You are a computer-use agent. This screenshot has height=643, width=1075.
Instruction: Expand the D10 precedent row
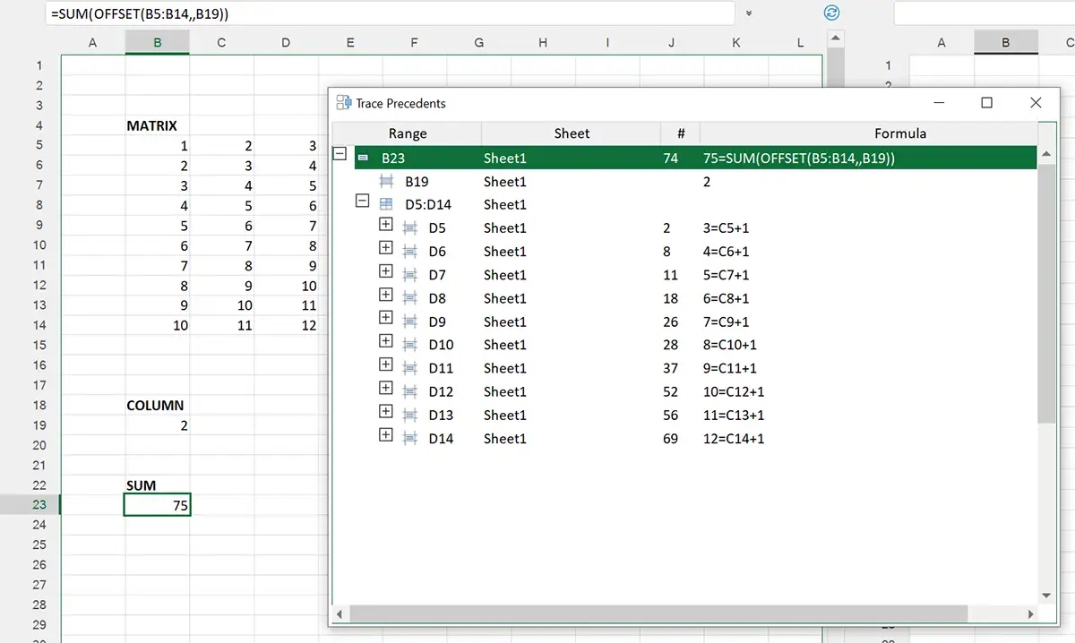(386, 341)
